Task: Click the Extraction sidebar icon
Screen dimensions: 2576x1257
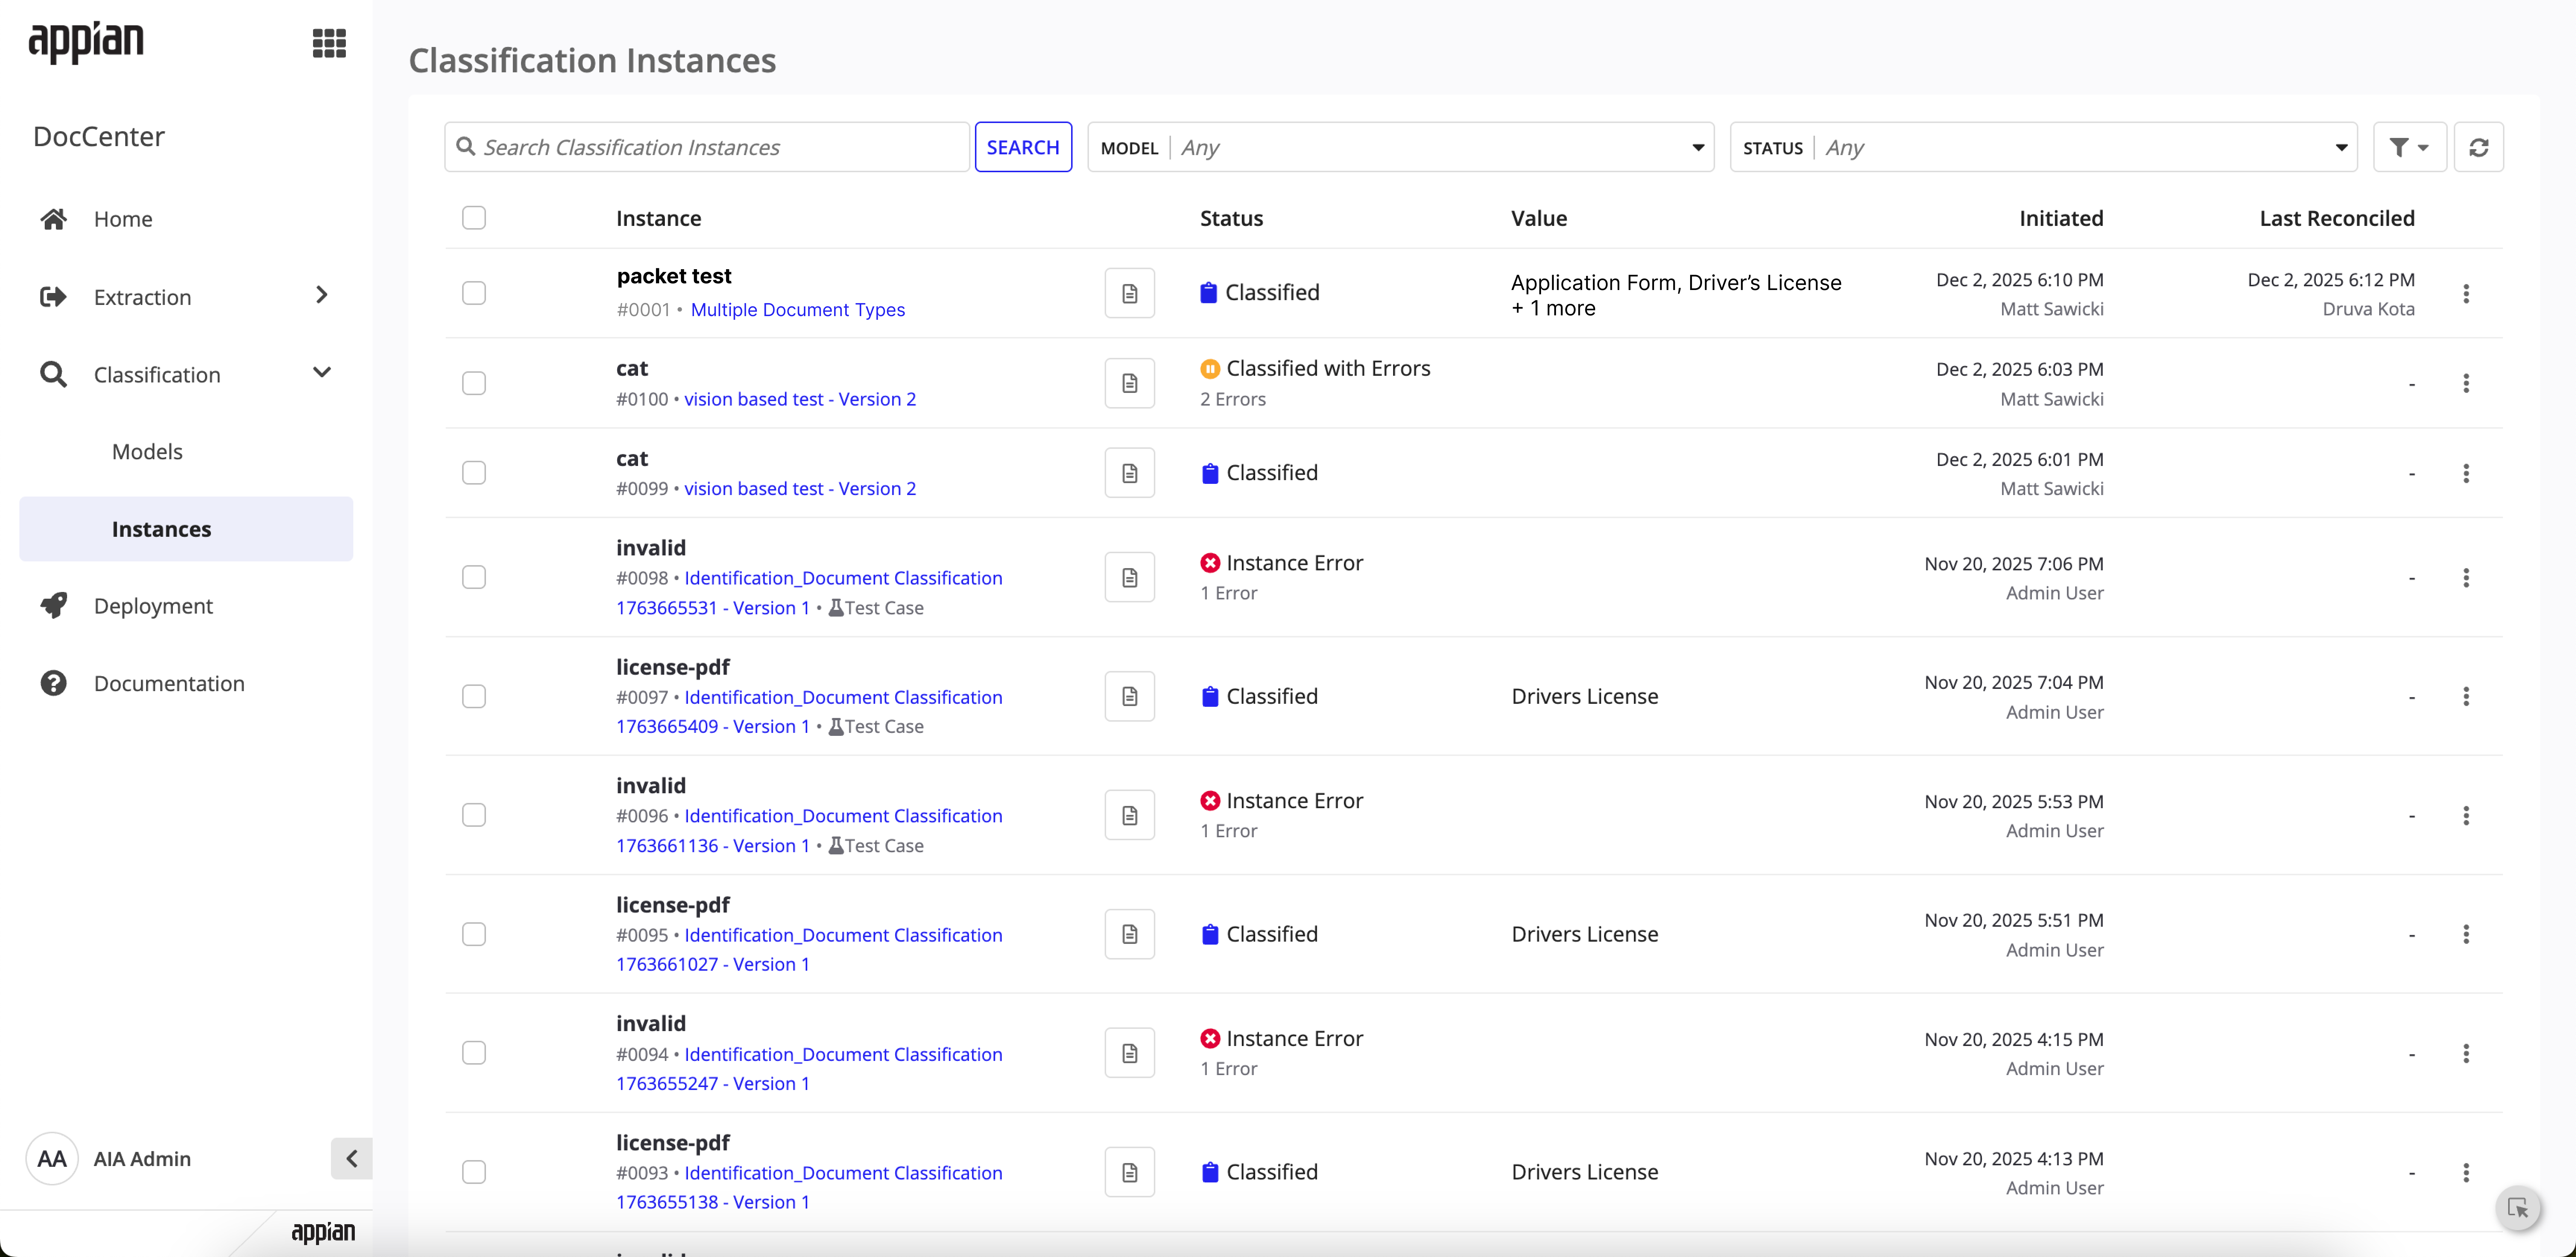Action: (53, 296)
